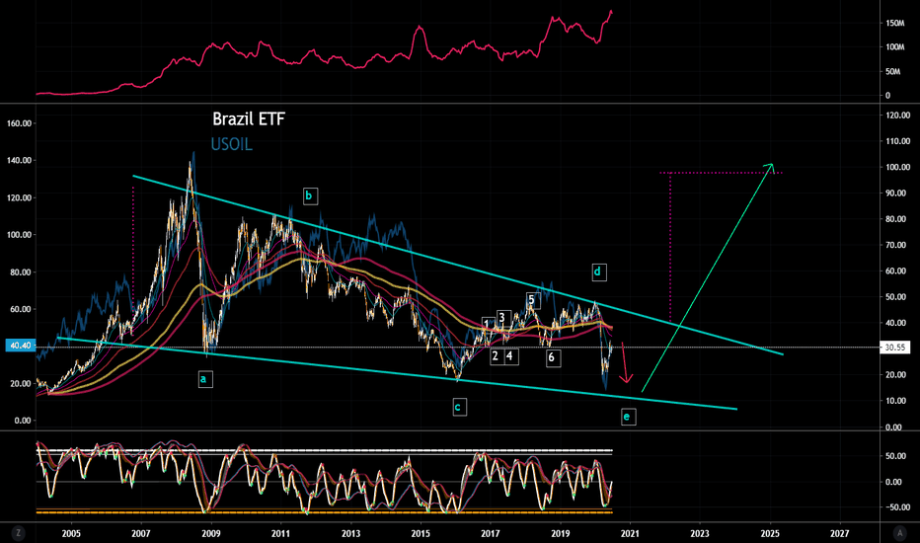Select the USOIL comparison symbol label

(231, 144)
